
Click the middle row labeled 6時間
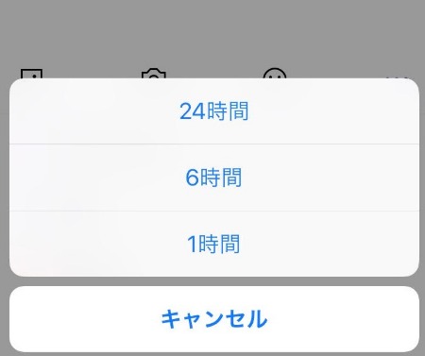(214, 178)
